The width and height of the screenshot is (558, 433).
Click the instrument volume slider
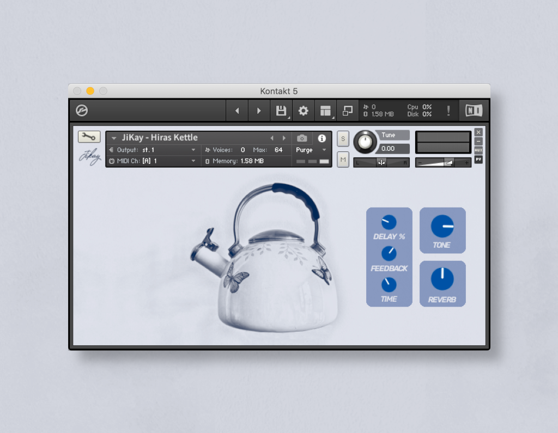pyautogui.click(x=443, y=163)
